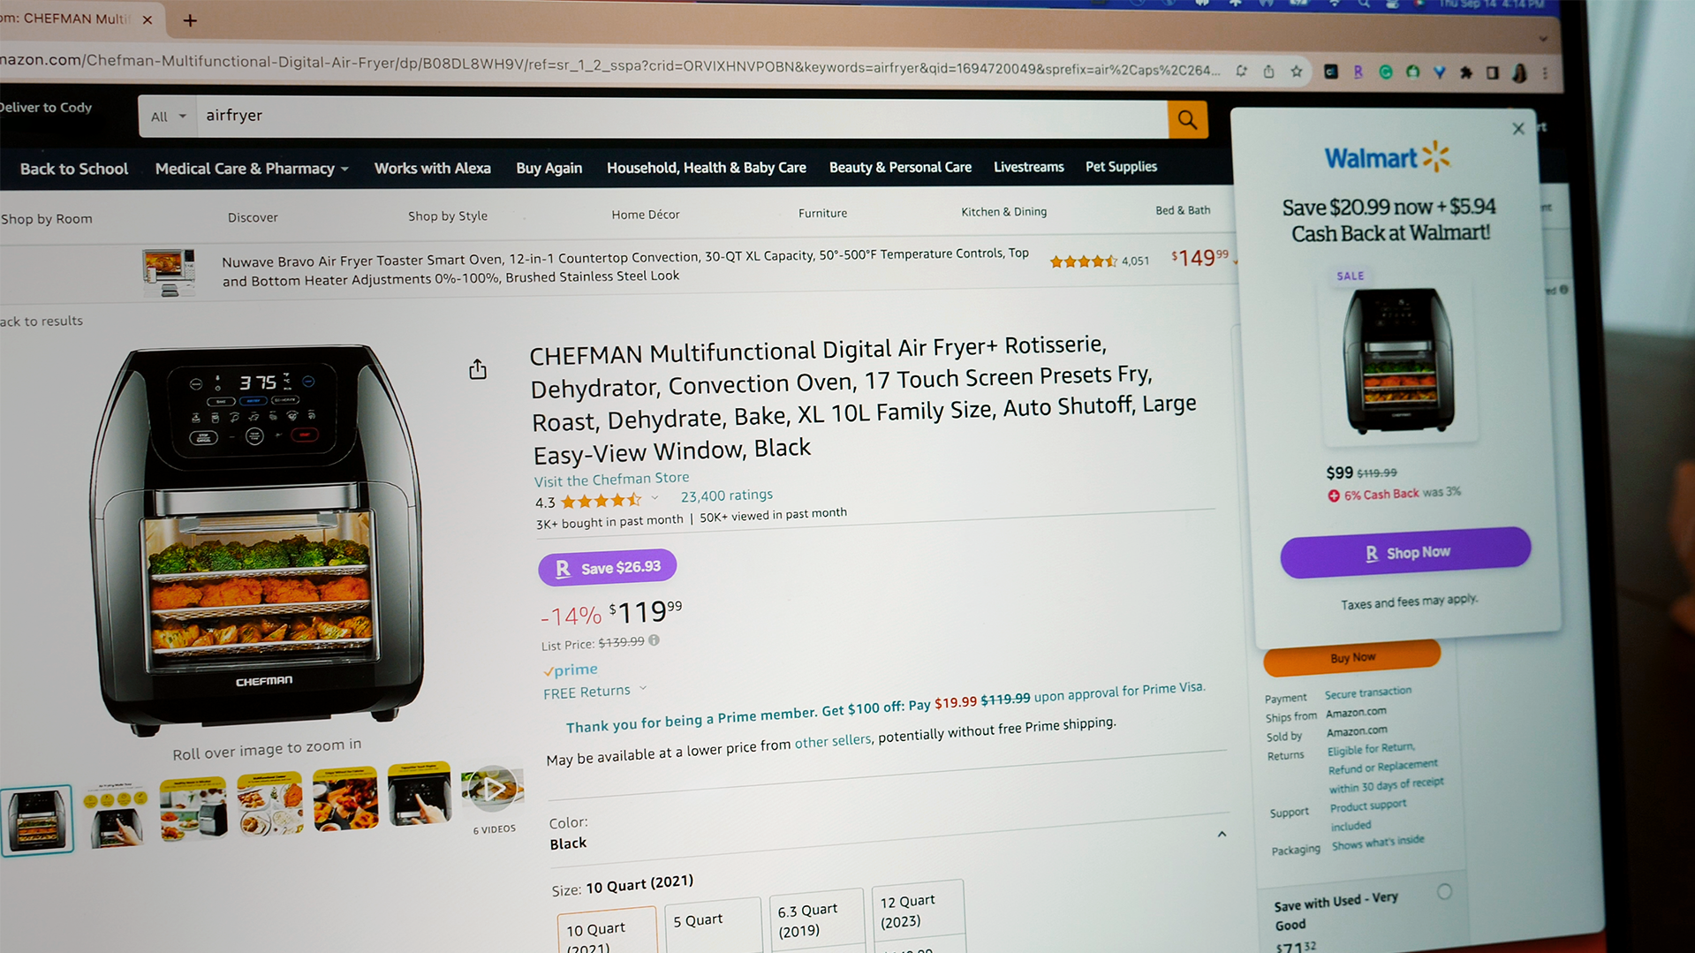
Task: Bookmark page with the star icon
Action: coord(1296,72)
